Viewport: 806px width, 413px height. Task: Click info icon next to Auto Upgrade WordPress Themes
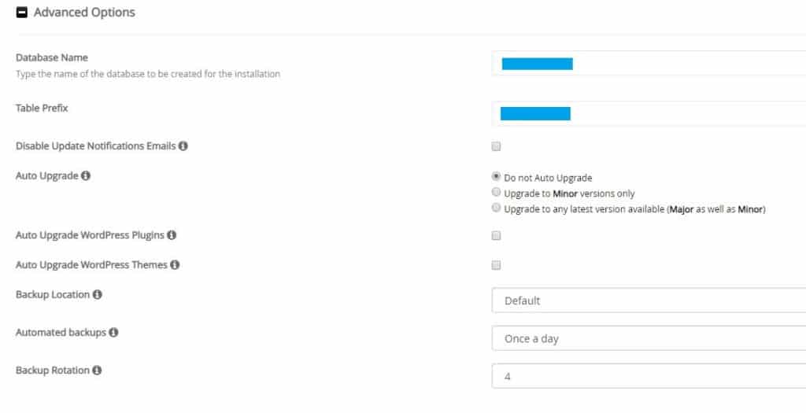coord(175,265)
